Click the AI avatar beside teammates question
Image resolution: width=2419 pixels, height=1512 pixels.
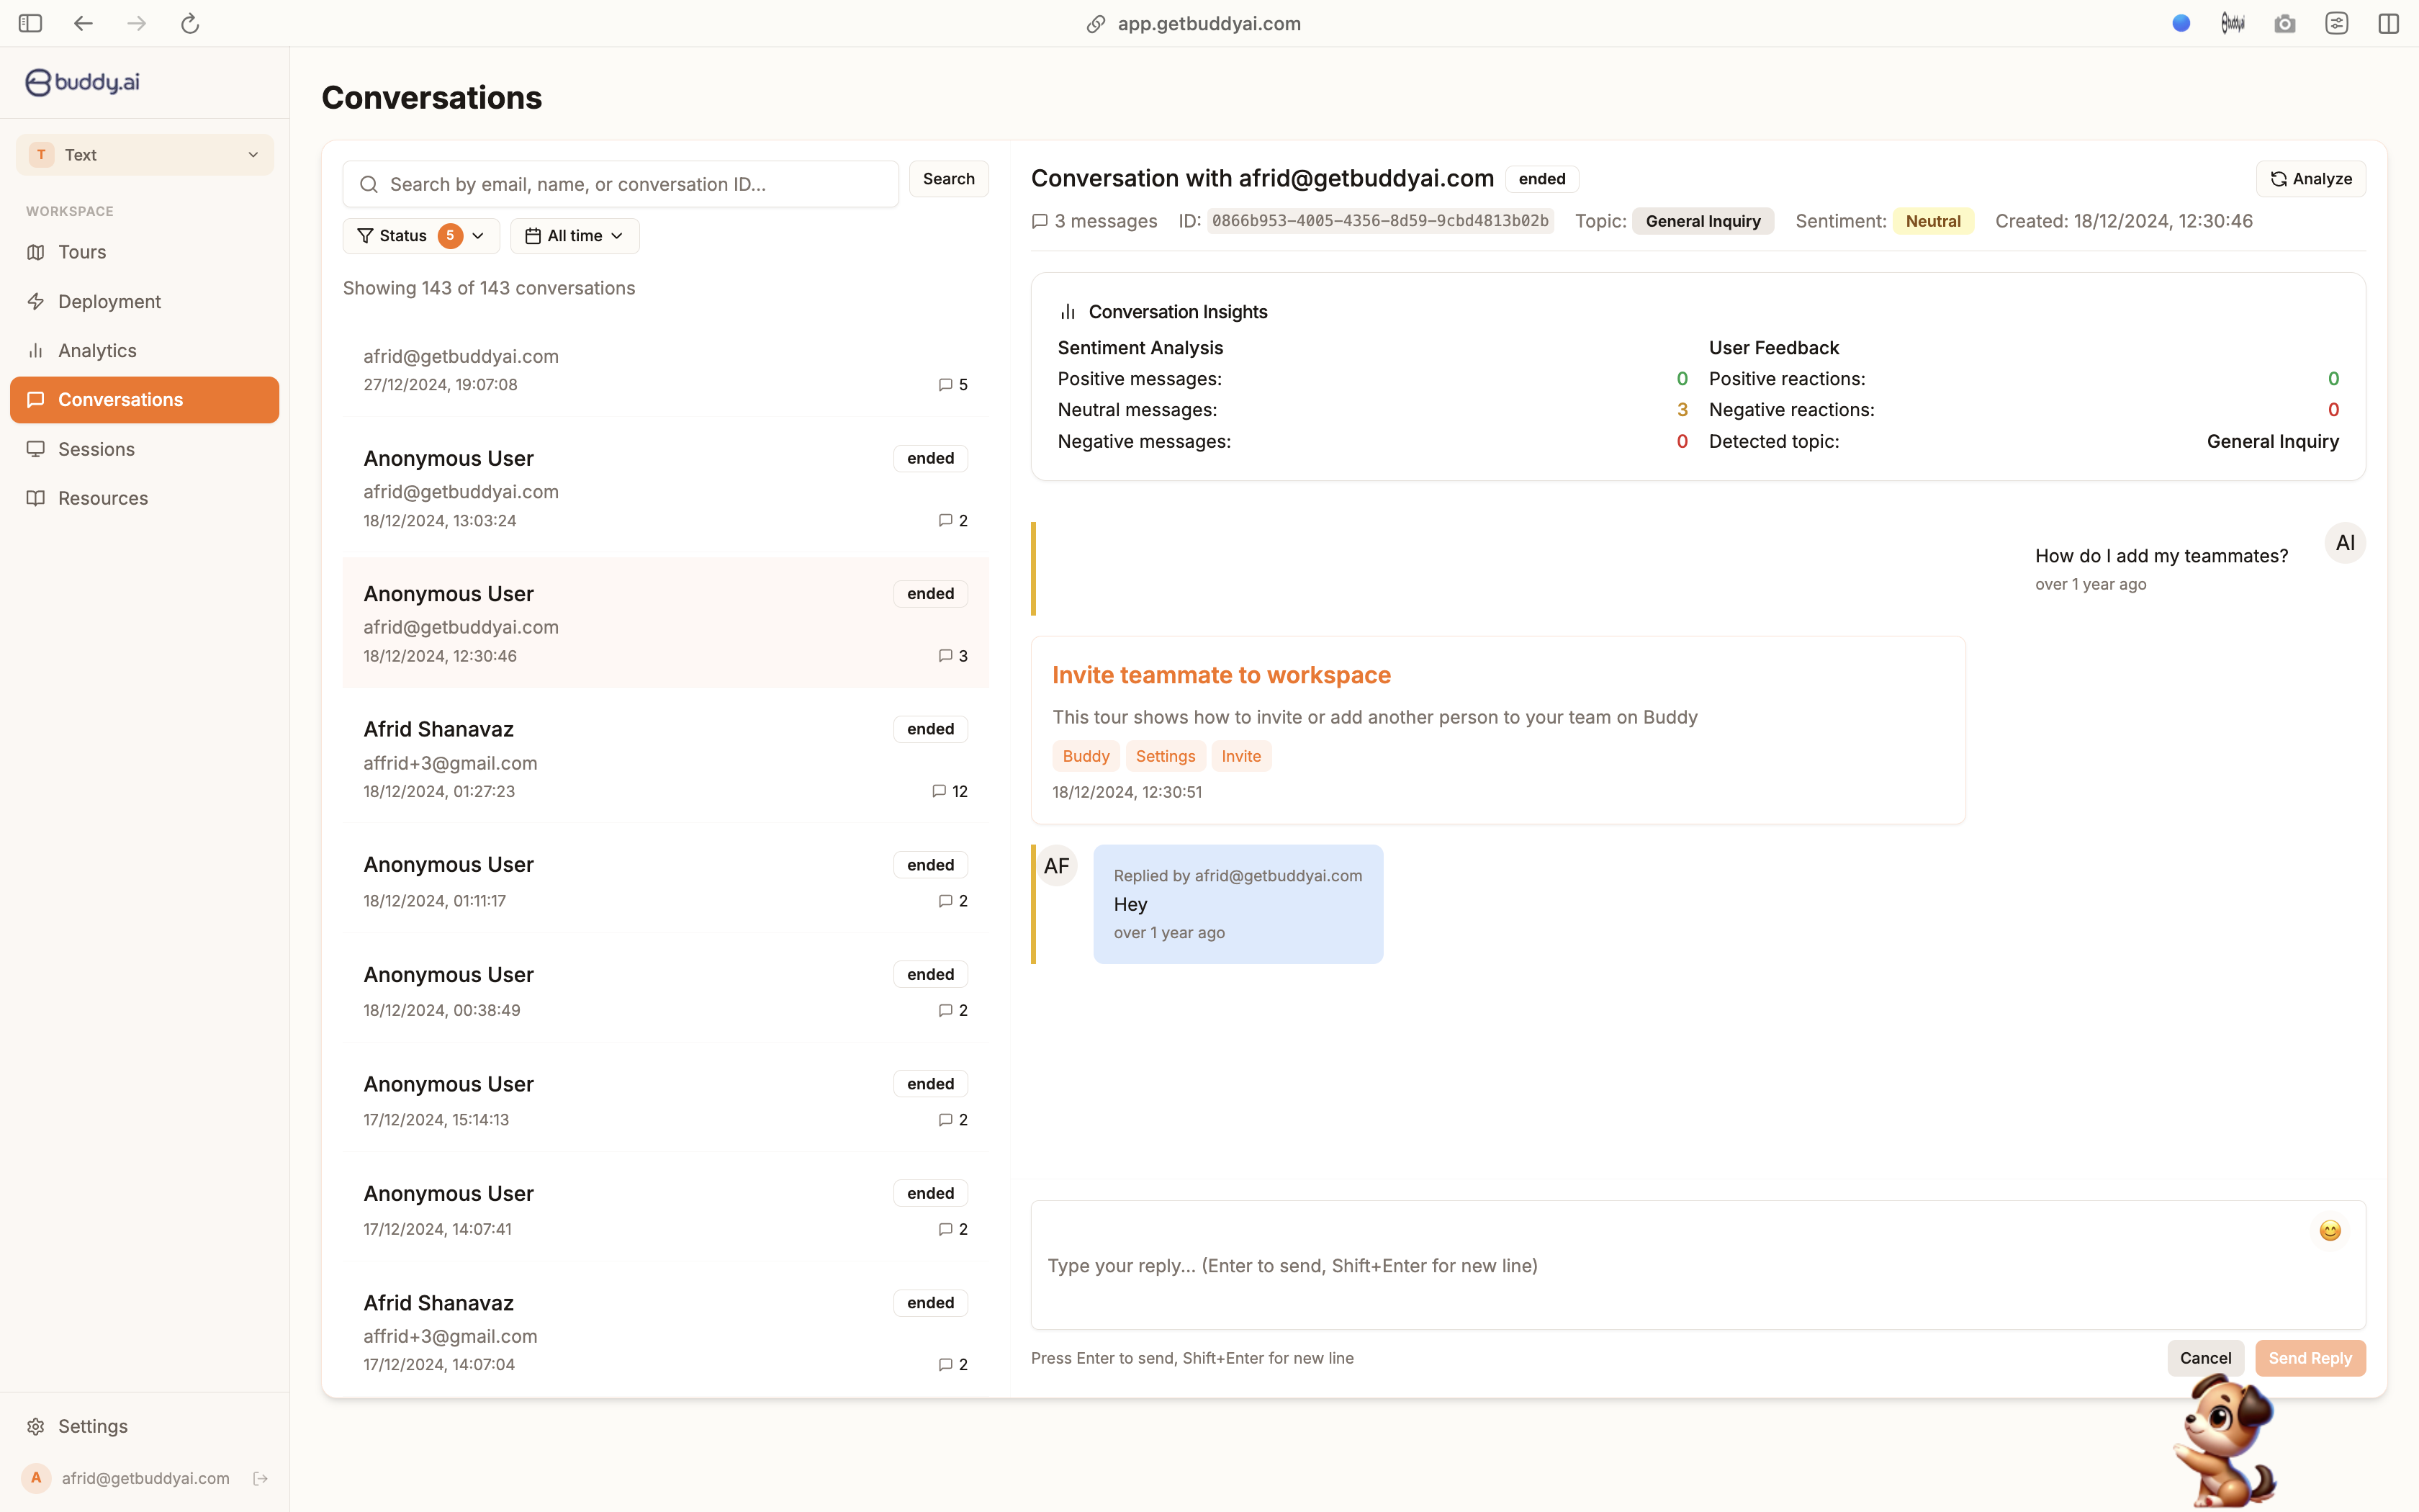(x=2345, y=543)
